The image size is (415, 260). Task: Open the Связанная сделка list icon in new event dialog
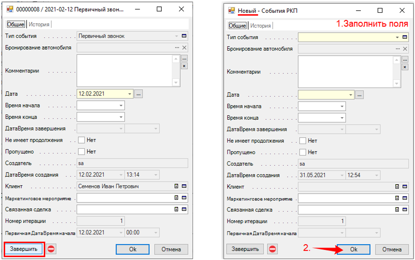[x=398, y=209]
